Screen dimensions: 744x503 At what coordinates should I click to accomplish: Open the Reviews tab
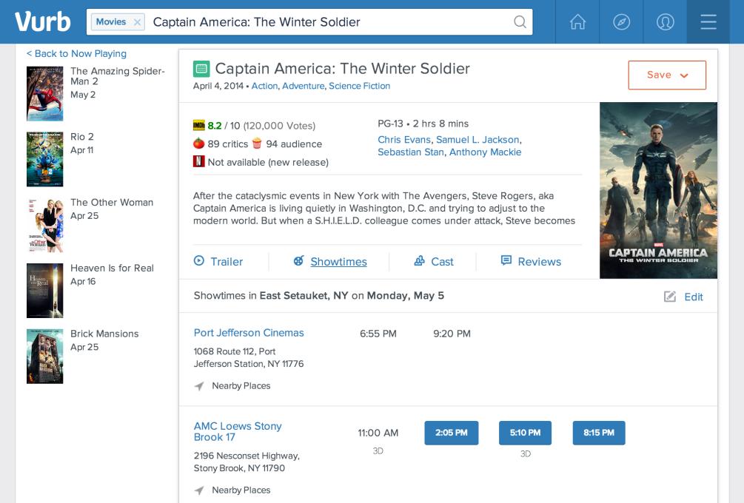pos(531,261)
